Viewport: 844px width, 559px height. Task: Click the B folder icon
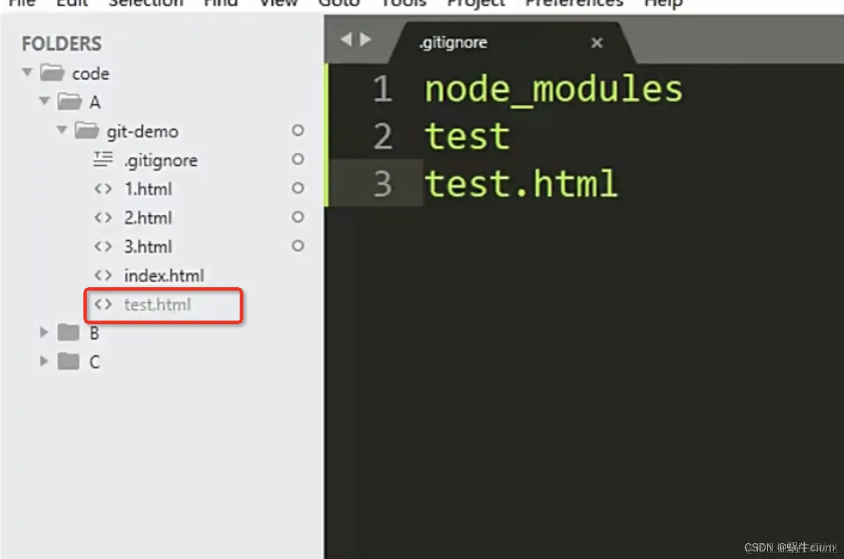(68, 333)
